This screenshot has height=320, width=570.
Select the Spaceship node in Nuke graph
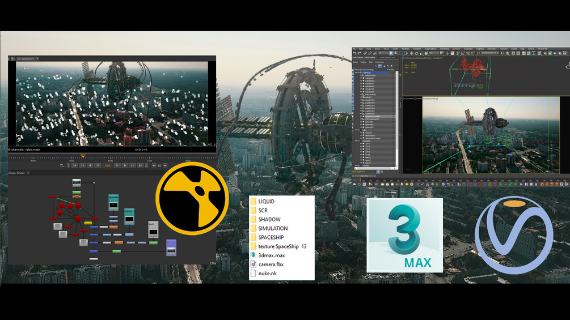113,203
